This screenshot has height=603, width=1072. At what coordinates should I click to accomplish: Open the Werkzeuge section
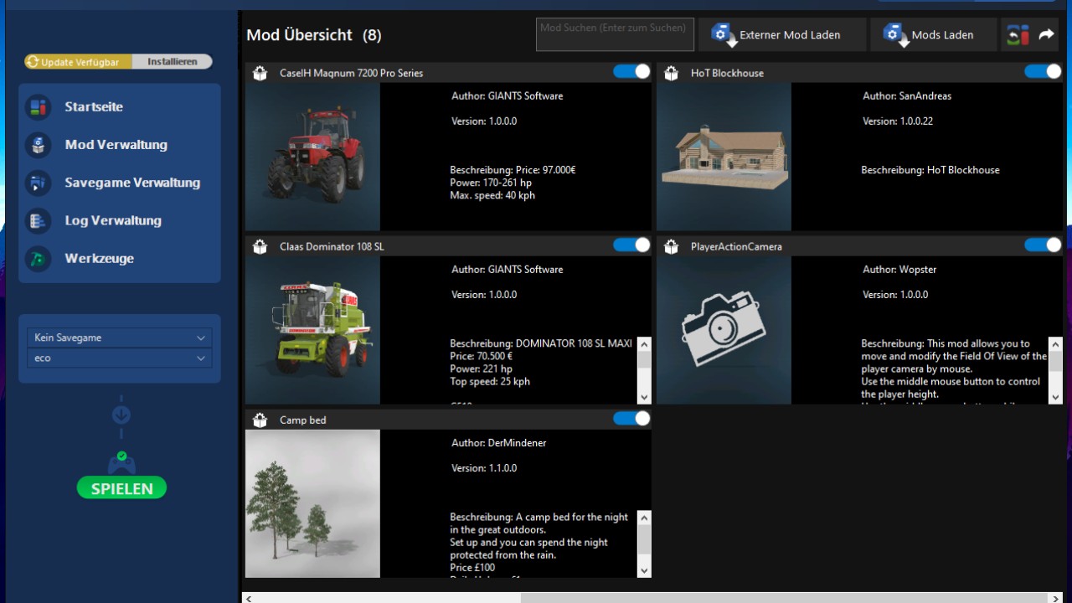(x=99, y=259)
